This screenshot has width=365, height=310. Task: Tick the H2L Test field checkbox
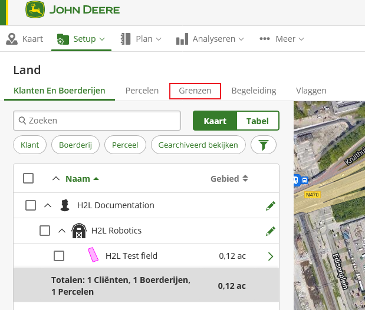point(59,256)
